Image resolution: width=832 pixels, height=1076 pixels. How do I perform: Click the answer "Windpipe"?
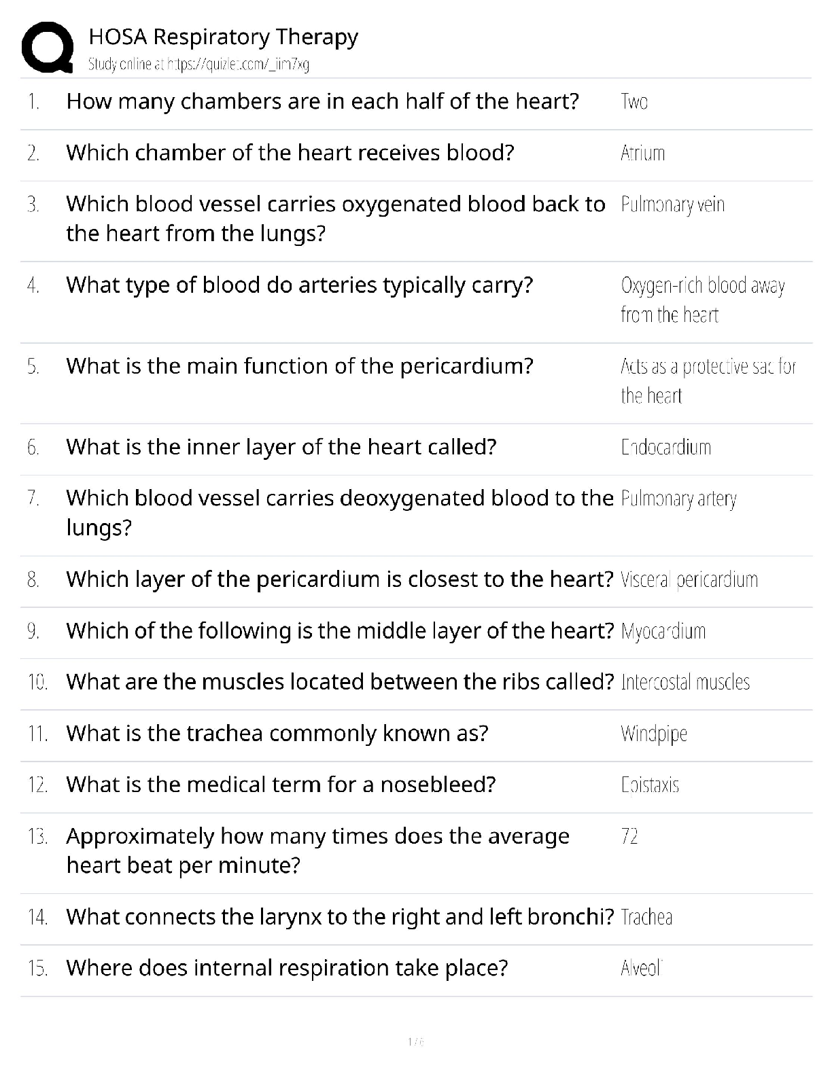(x=654, y=734)
